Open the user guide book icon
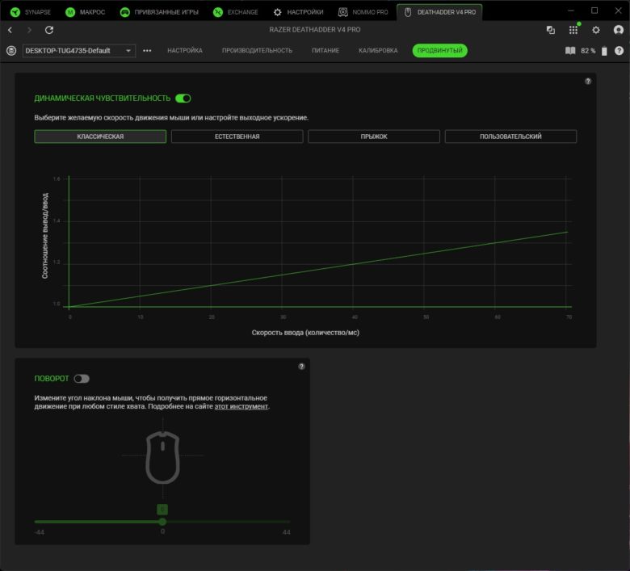 click(x=570, y=51)
